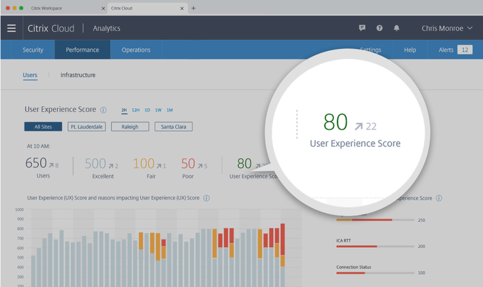Image resolution: width=483 pixels, height=287 pixels.
Task: Select the 1M time range
Action: 170,110
